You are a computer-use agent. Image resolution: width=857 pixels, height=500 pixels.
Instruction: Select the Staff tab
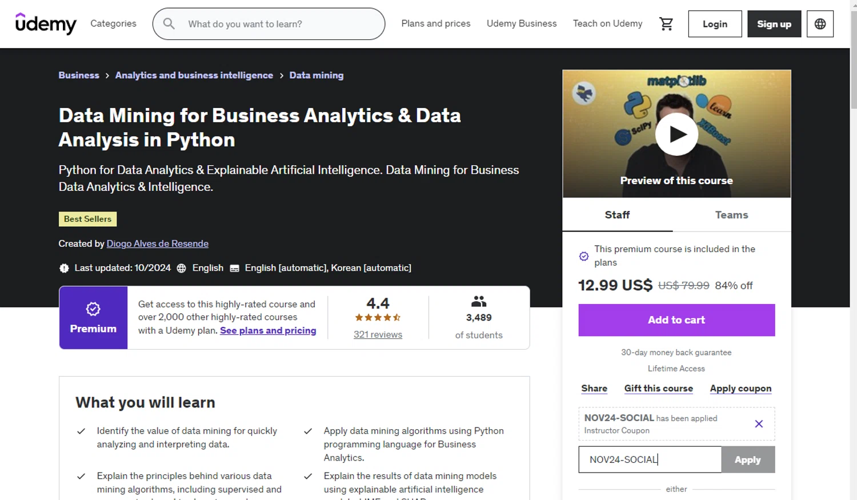click(617, 215)
